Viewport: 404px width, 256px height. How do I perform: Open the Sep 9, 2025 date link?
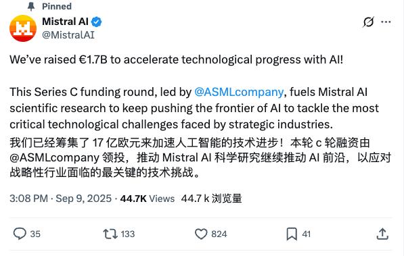(x=83, y=199)
